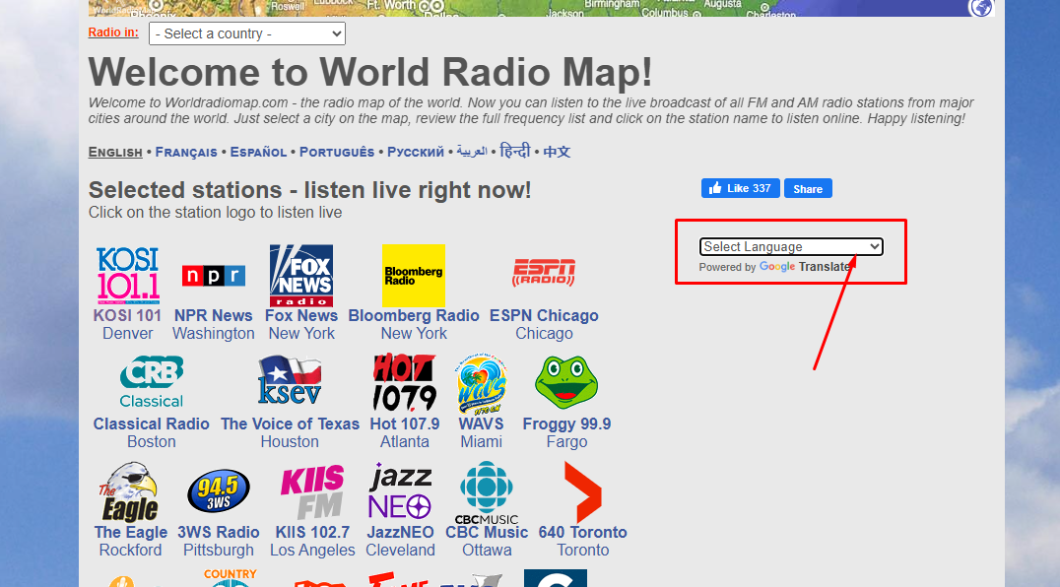The image size is (1060, 587).
Task: Click the green Froggy 99.9 frog logo
Action: tap(566, 382)
